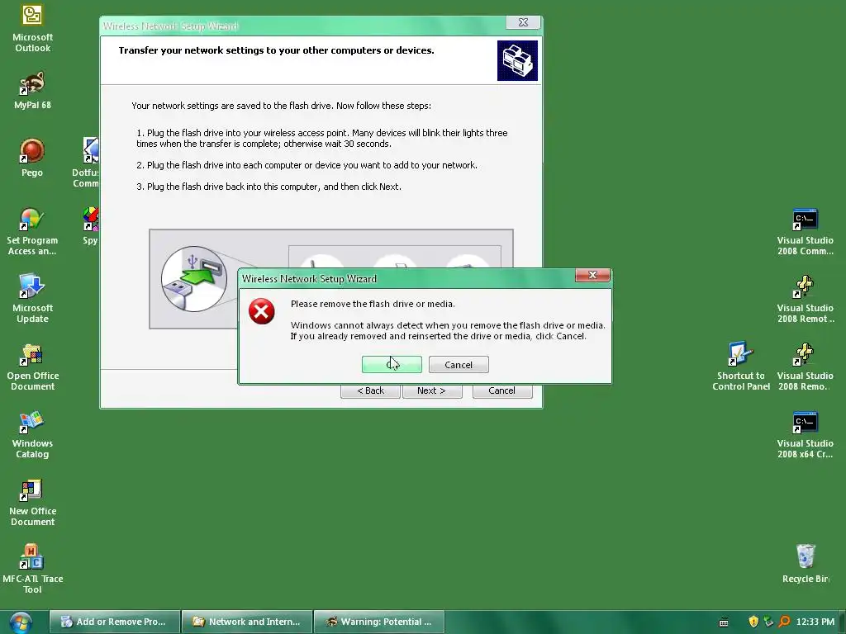
Task: Select the Windows Catalog desktop icon
Action: (32, 434)
